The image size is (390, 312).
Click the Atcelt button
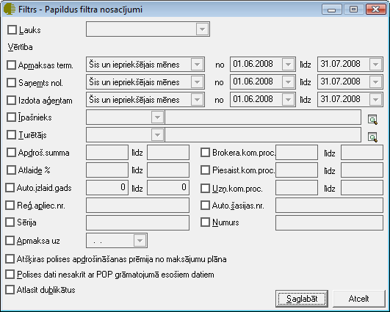coord(358,299)
